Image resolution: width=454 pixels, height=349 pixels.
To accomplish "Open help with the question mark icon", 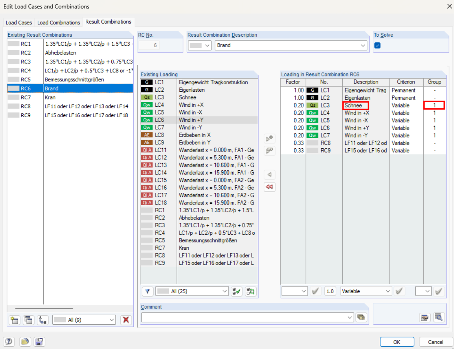I will tap(9, 342).
